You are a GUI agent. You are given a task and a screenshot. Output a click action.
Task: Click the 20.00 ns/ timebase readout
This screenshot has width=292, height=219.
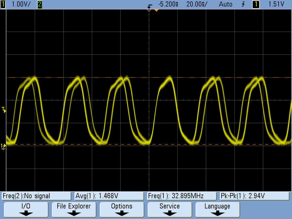[197, 4]
